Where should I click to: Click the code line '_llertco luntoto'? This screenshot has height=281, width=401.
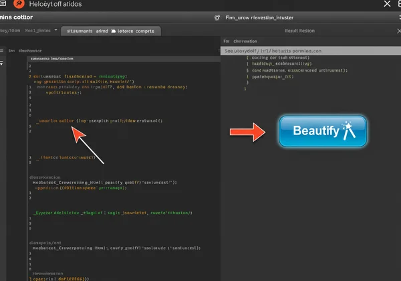click(65, 157)
